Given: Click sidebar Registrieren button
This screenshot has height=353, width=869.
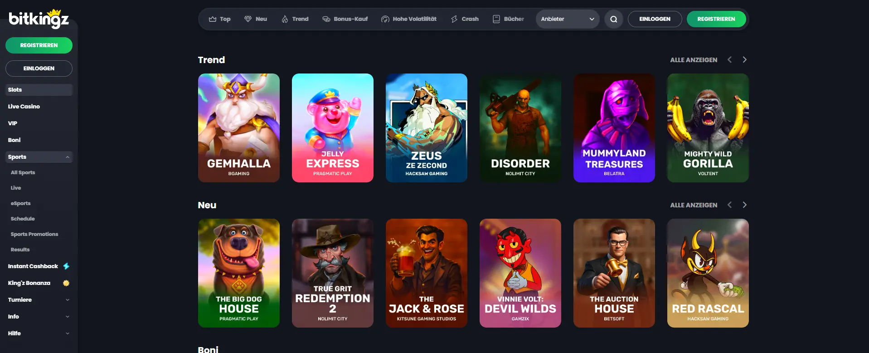Looking at the screenshot, I should 39,45.
